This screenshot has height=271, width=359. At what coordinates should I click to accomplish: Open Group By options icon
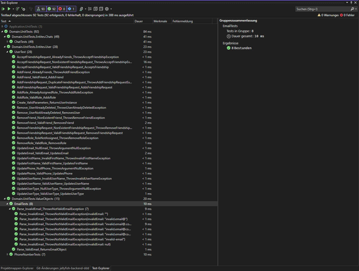(x=90, y=9)
